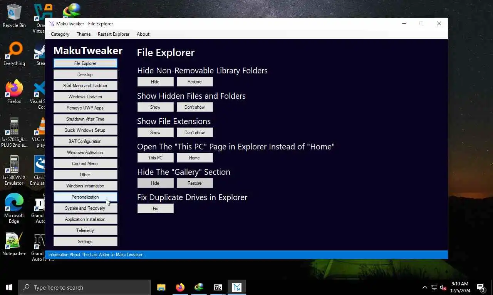Viewport: 493px width, 295px height.
Task: Click Don't show under Show File Extensions
Action: 195,133
